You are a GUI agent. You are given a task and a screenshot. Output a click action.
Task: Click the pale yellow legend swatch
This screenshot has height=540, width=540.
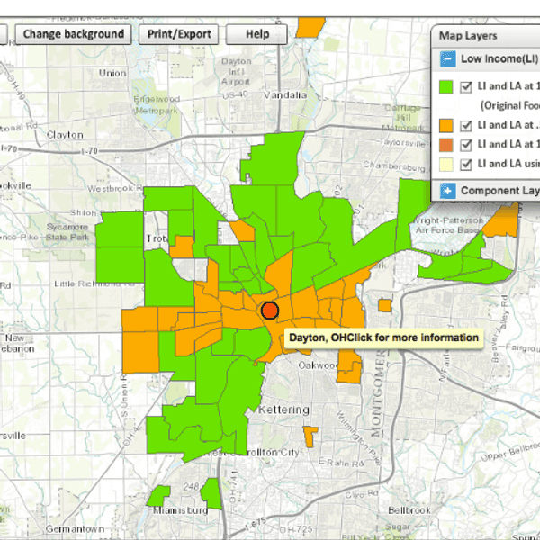click(445, 164)
